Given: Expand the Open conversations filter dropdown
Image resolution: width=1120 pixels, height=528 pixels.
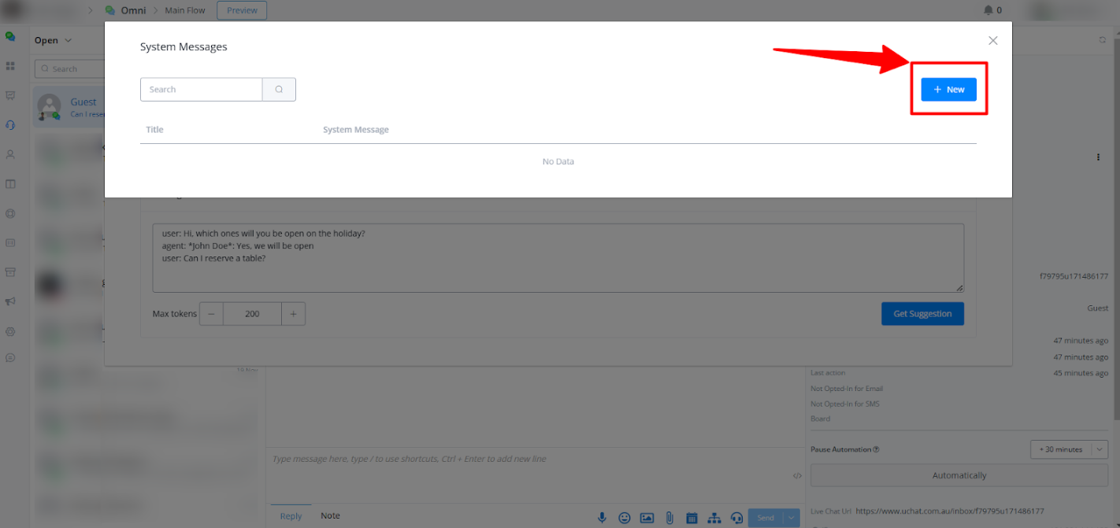Looking at the screenshot, I should click(x=53, y=40).
